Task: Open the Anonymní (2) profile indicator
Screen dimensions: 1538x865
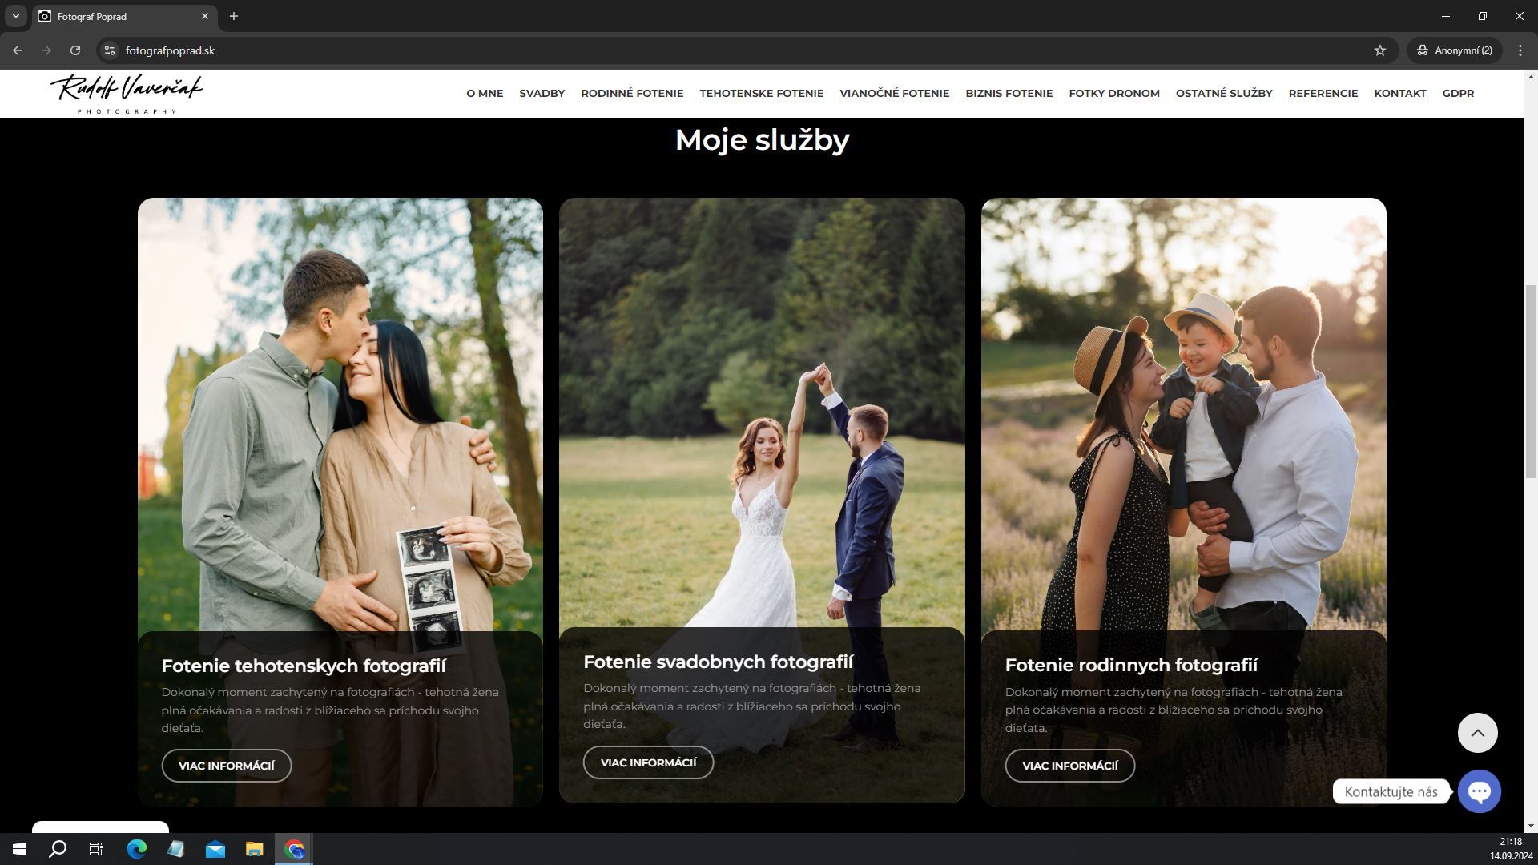Action: click(x=1455, y=50)
